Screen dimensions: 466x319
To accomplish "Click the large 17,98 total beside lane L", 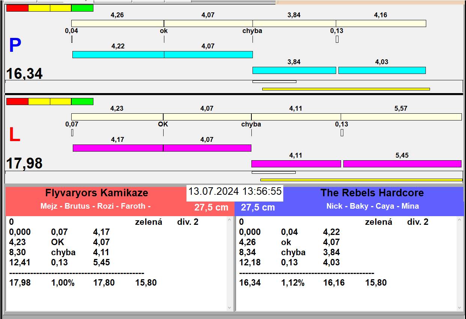I will [x=24, y=163].
